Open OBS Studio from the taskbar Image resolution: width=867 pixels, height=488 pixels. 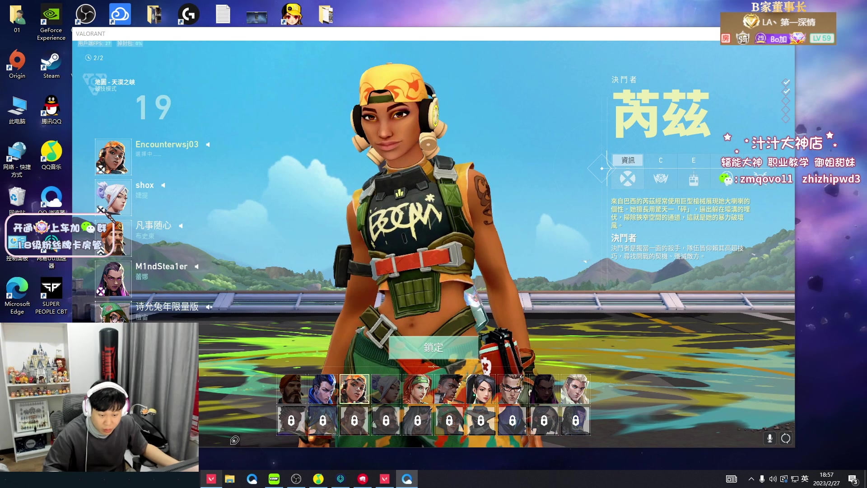pyautogui.click(x=296, y=479)
